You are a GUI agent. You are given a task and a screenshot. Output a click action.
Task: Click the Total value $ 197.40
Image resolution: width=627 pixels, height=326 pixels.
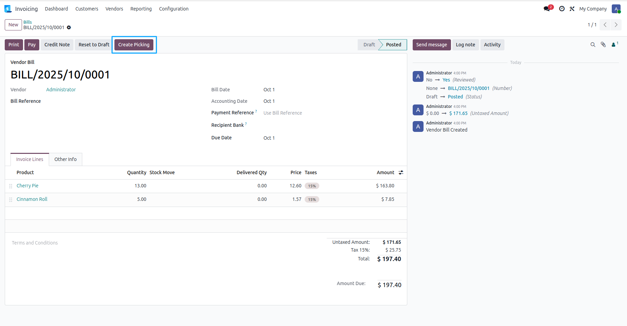[x=389, y=259]
